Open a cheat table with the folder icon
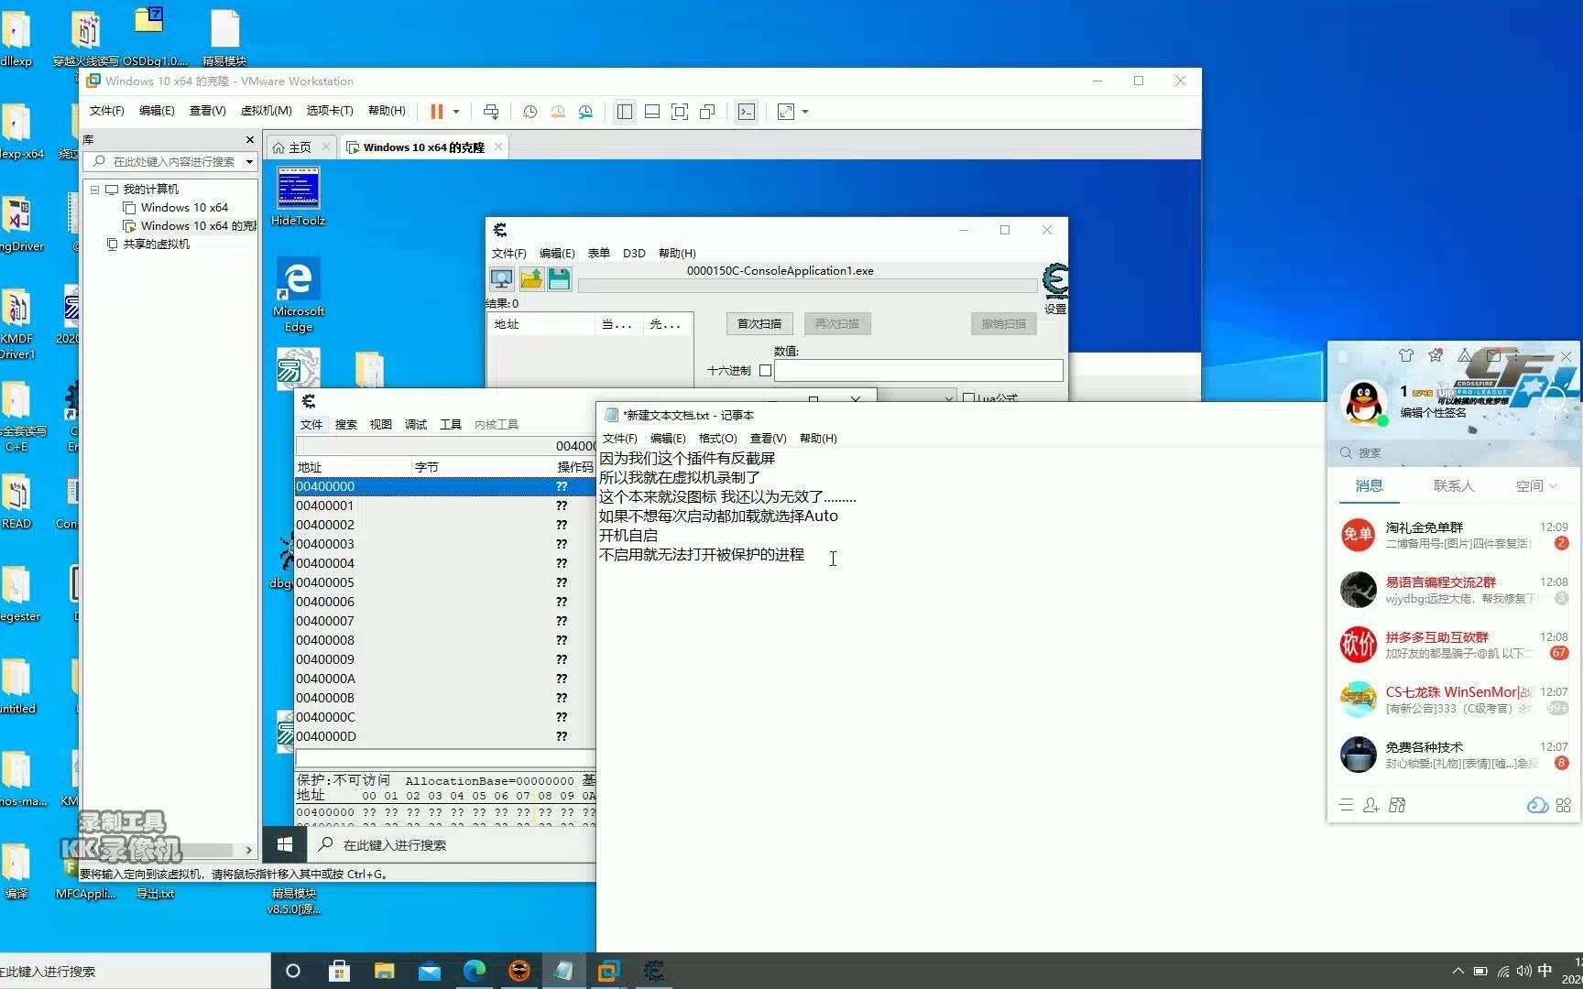The height and width of the screenshot is (989, 1583). [x=530, y=279]
